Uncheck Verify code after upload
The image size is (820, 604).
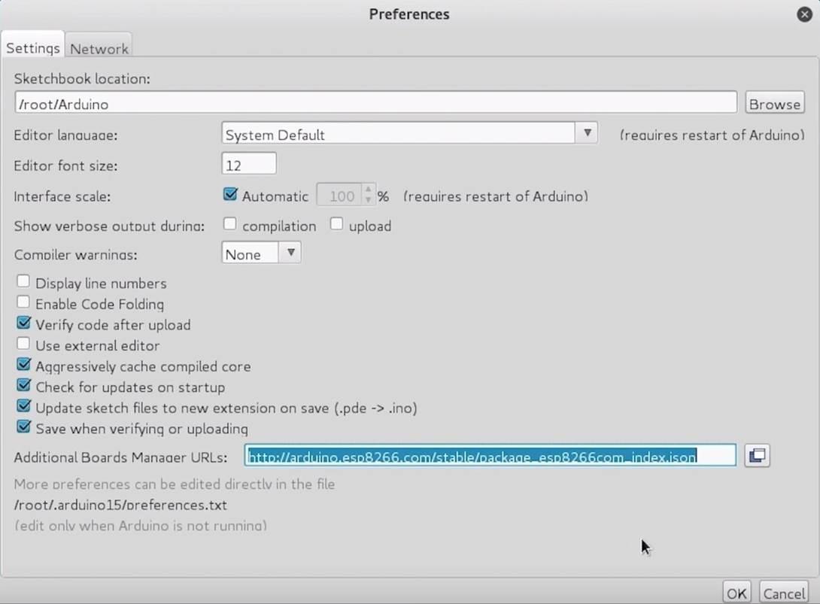(23, 324)
